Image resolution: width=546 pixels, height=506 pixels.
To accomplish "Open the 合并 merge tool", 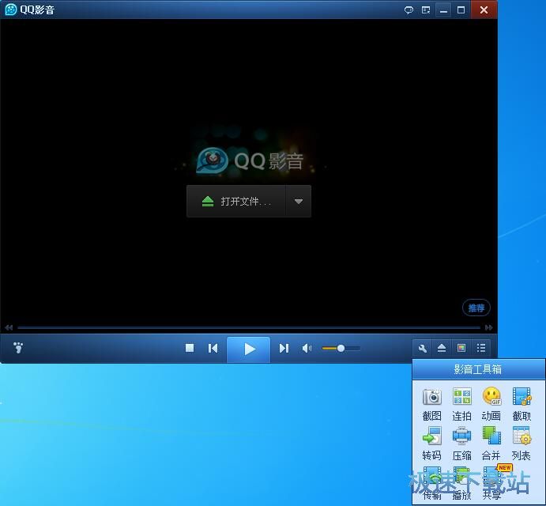I will (491, 444).
